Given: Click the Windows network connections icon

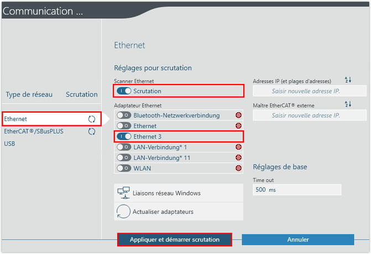Looking at the screenshot, I should 123,193.
